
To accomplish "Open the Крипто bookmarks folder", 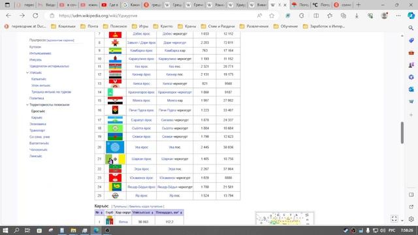I will 163,26.
